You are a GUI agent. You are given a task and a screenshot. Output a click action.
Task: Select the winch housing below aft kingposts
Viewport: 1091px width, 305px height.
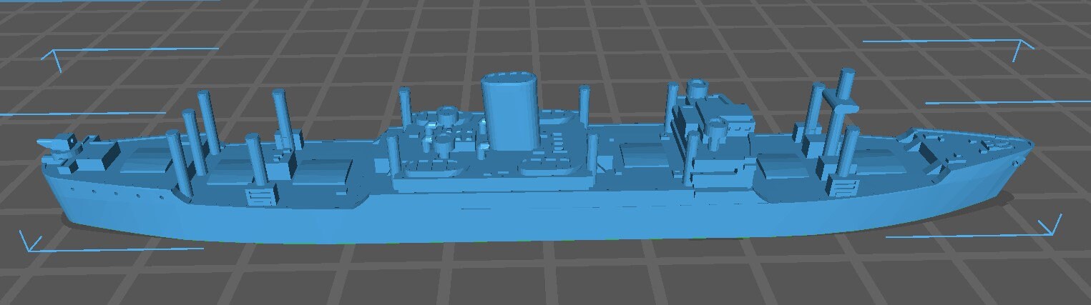pos(260,195)
